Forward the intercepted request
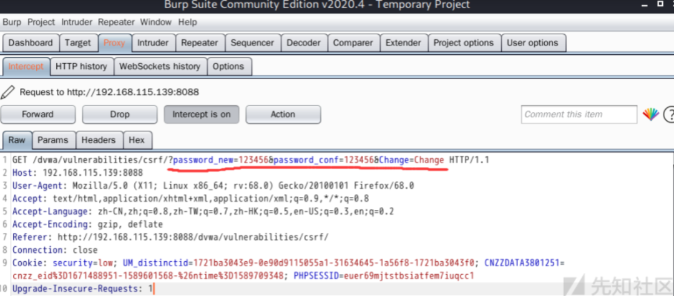The height and width of the screenshot is (296, 674). coord(38,115)
